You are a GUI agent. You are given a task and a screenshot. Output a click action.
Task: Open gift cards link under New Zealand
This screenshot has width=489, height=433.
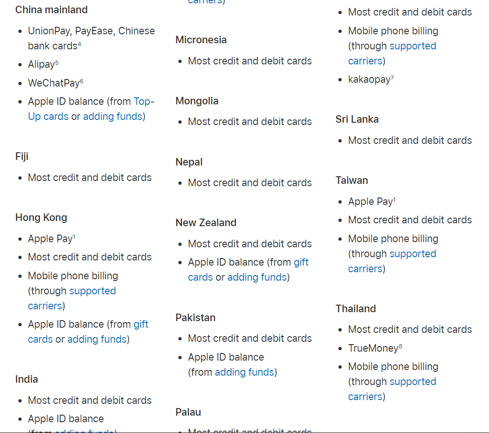[301, 262]
